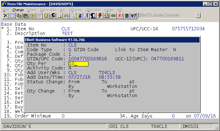Screen dimensions: 220x131
Task: Click the X cancel toolbar icon
Action: tap(6, 16)
